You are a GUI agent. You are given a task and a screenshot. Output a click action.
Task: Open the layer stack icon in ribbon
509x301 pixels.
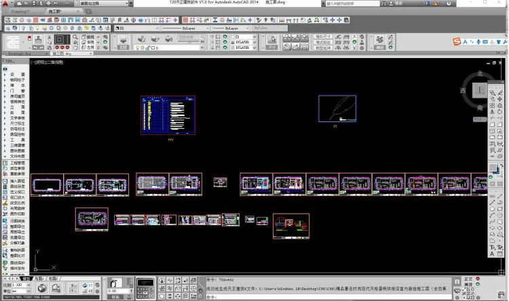[x=123, y=40]
